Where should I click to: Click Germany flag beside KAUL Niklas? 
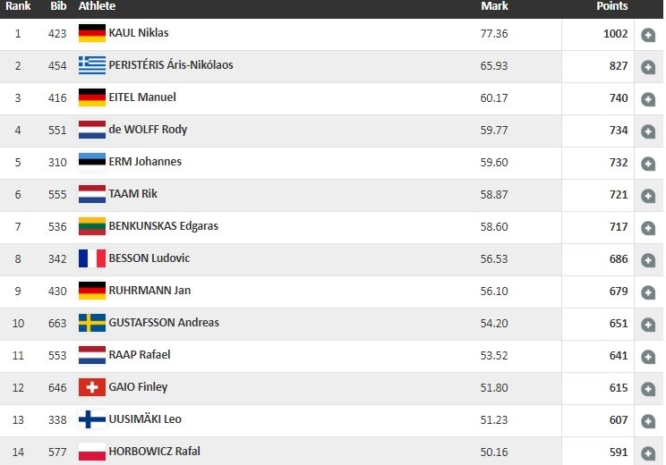(91, 33)
